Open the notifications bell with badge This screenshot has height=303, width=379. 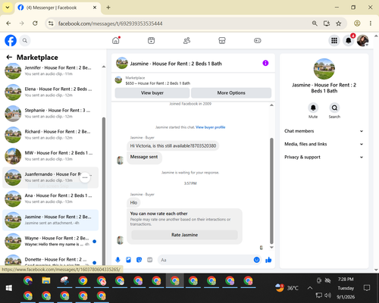(349, 40)
